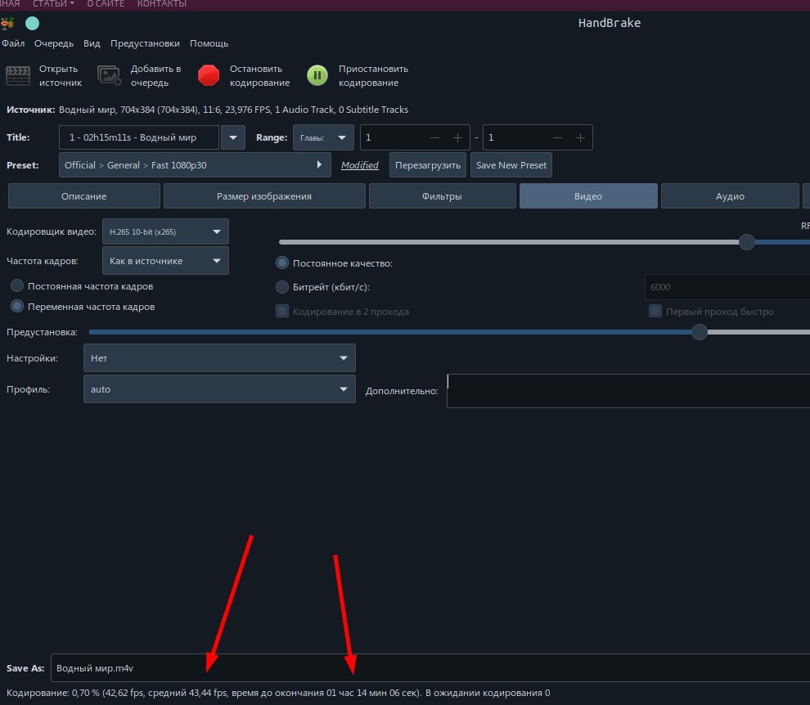Select Постоянное качество radio button
This screenshot has height=705, width=810.
coord(282,263)
